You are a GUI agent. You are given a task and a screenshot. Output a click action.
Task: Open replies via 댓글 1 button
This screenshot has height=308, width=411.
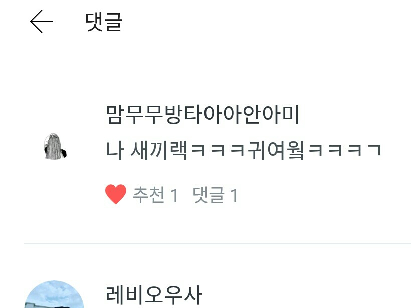215,195
